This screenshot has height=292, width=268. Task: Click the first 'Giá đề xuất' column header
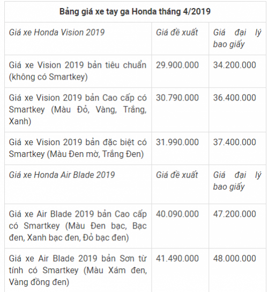pyautogui.click(x=177, y=32)
